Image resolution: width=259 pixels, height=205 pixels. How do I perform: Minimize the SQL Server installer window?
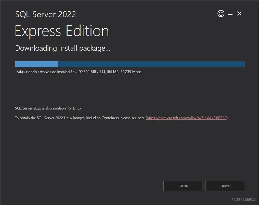pos(230,14)
